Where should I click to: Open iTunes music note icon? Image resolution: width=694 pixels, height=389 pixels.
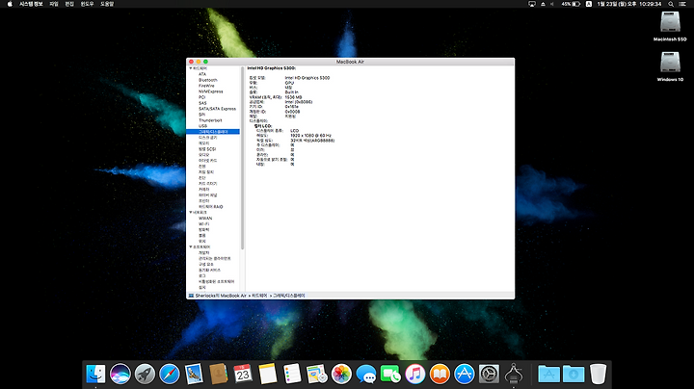pos(415,374)
